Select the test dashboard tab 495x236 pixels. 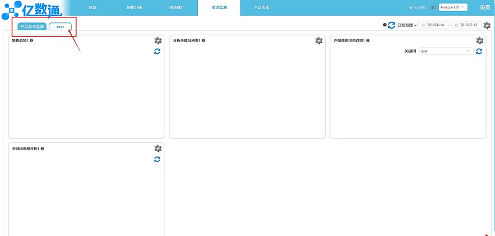[61, 27]
